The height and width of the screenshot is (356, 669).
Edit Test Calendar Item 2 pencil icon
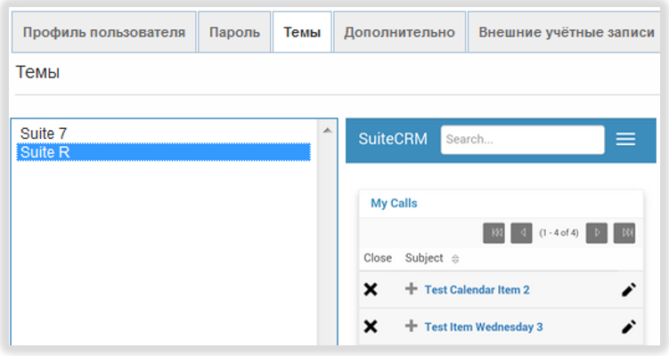(x=629, y=290)
